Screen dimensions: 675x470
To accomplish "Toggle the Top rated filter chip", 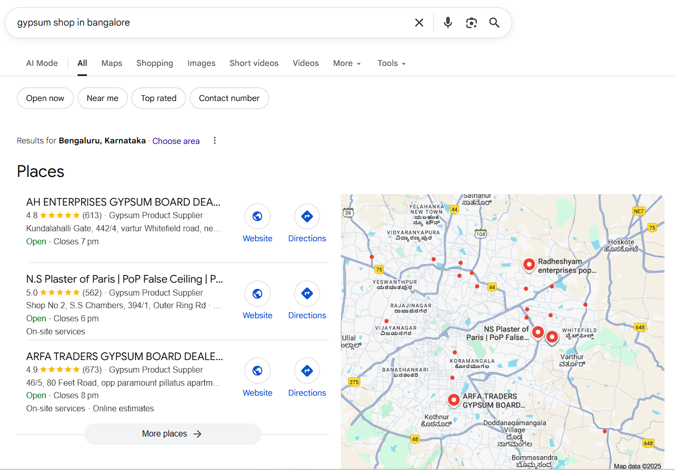I will coord(159,98).
